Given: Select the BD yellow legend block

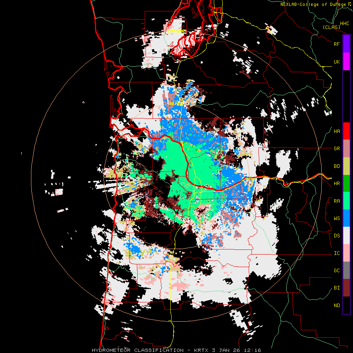Looking at the screenshot, I should (x=346, y=166).
